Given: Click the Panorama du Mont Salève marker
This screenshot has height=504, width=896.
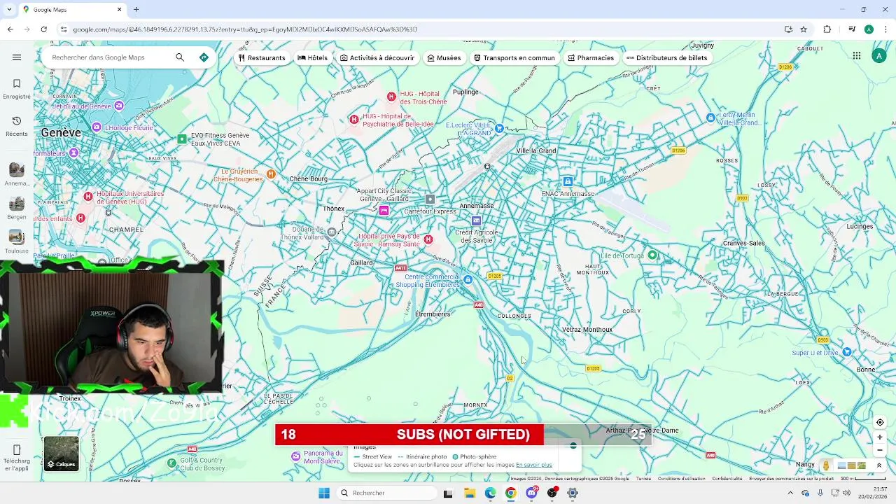Looking at the screenshot, I should [296, 456].
